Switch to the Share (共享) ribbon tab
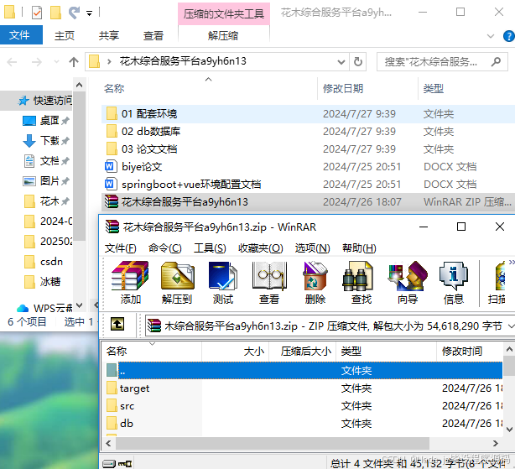The image size is (515, 469). tap(109, 35)
